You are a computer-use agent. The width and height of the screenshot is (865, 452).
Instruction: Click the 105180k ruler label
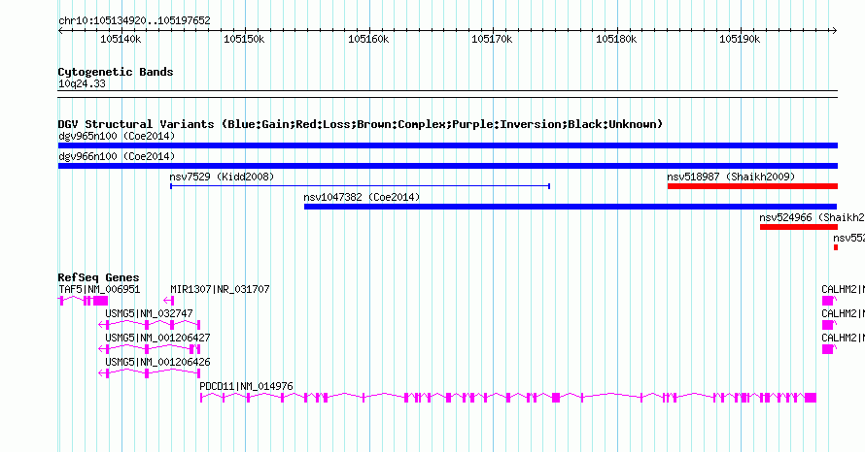pos(615,39)
